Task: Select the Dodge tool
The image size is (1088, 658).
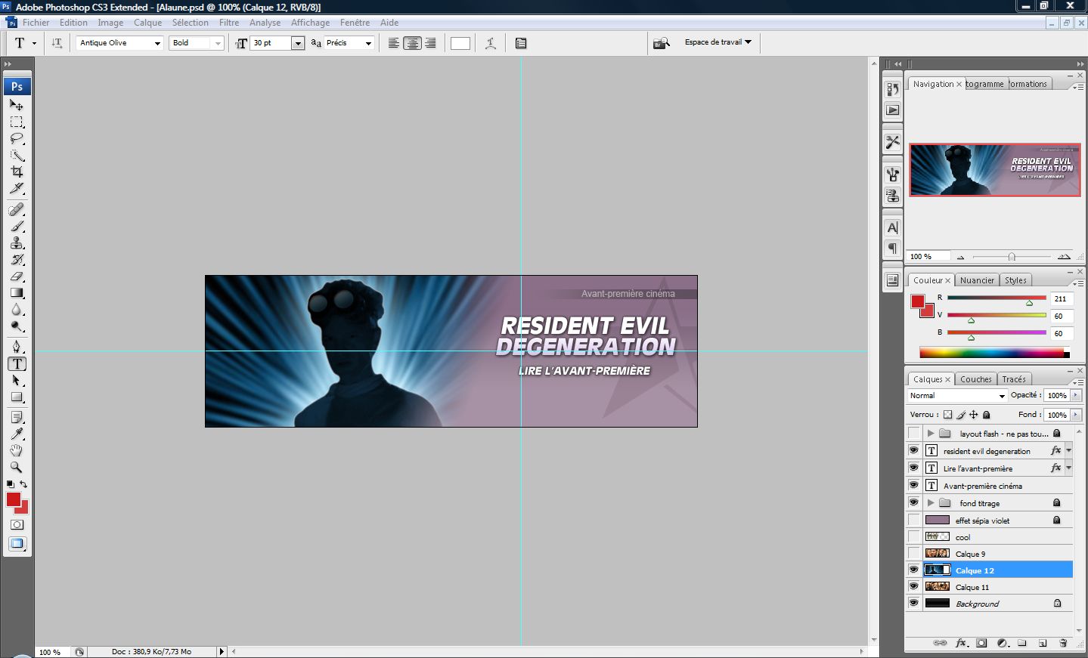Action: pos(17,326)
